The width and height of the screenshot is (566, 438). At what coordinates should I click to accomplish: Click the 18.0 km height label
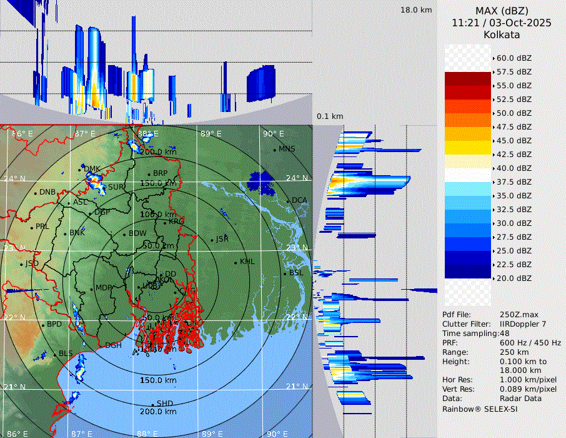(x=416, y=10)
